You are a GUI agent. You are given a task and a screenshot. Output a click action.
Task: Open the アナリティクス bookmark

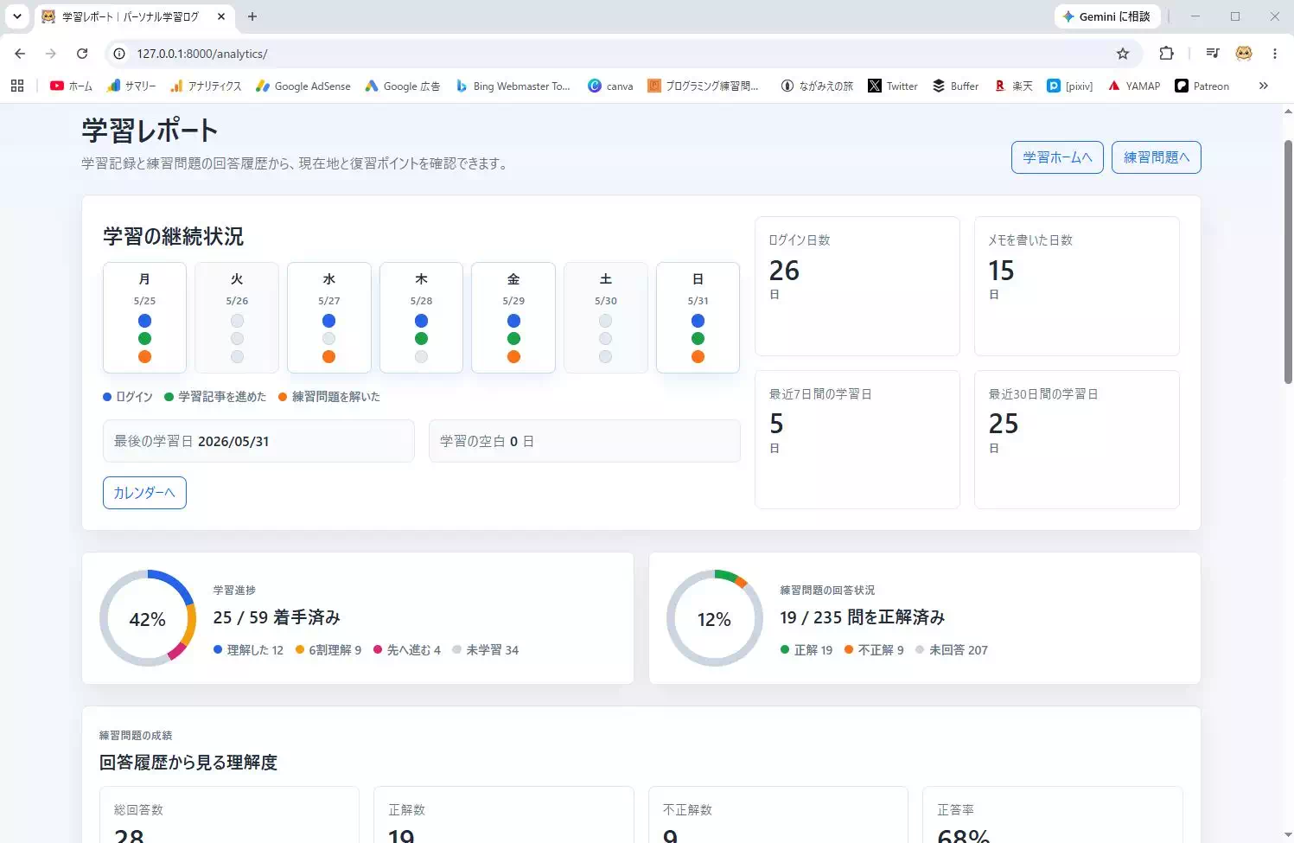tap(206, 86)
